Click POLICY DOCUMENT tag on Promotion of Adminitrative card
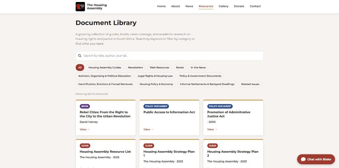Image resolution: width=339 pixels, height=168 pixels. pos(220,106)
